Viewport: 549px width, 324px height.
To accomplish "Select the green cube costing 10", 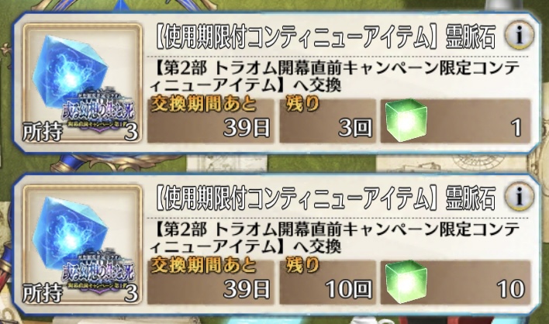I will [406, 282].
